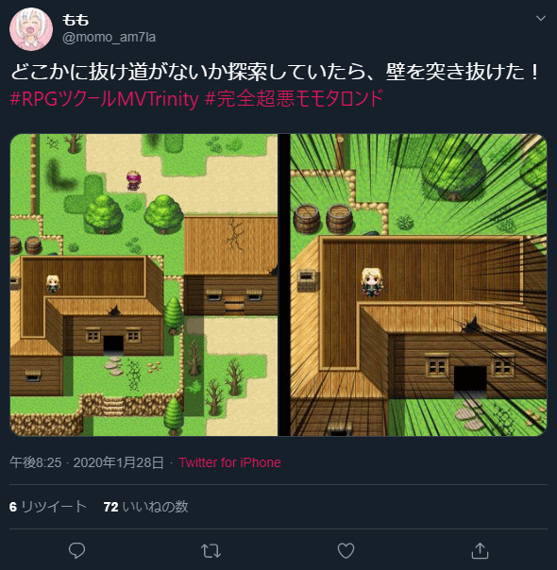The image size is (557, 570).
Task: Retweet this post using the retweet icon
Action: pyautogui.click(x=211, y=551)
